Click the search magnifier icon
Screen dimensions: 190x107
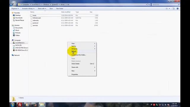click(179, 4)
